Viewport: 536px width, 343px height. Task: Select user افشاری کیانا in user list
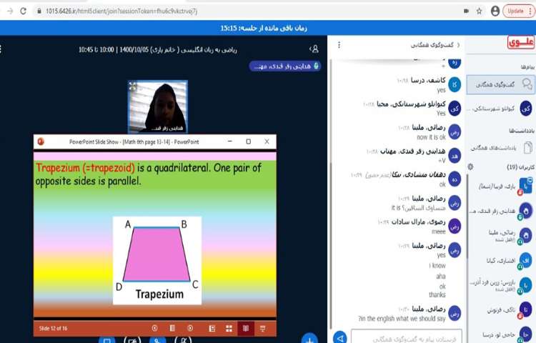tap(502, 261)
